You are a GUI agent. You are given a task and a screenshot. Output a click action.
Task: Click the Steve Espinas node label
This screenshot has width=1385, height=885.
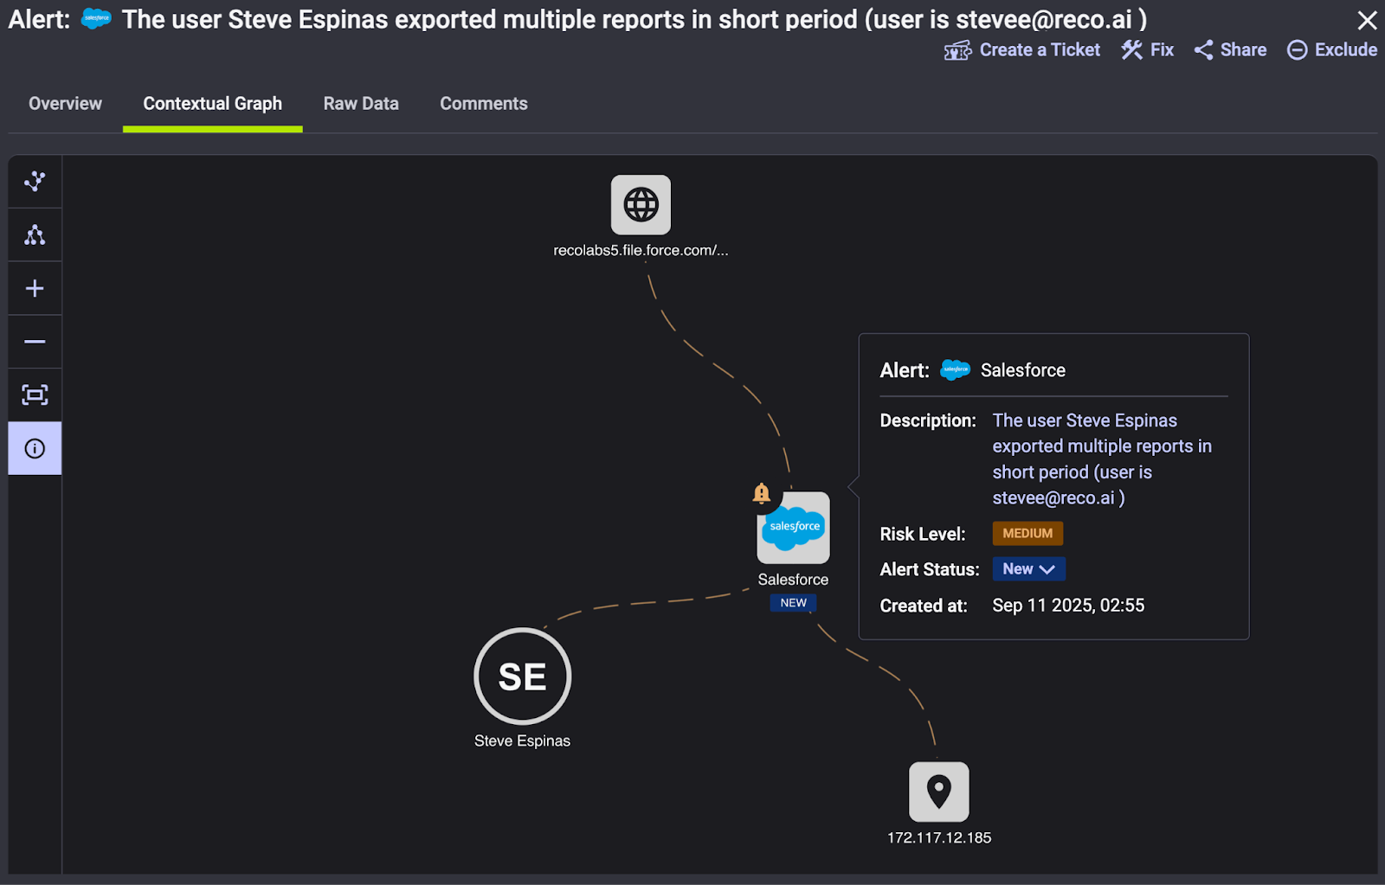click(522, 741)
